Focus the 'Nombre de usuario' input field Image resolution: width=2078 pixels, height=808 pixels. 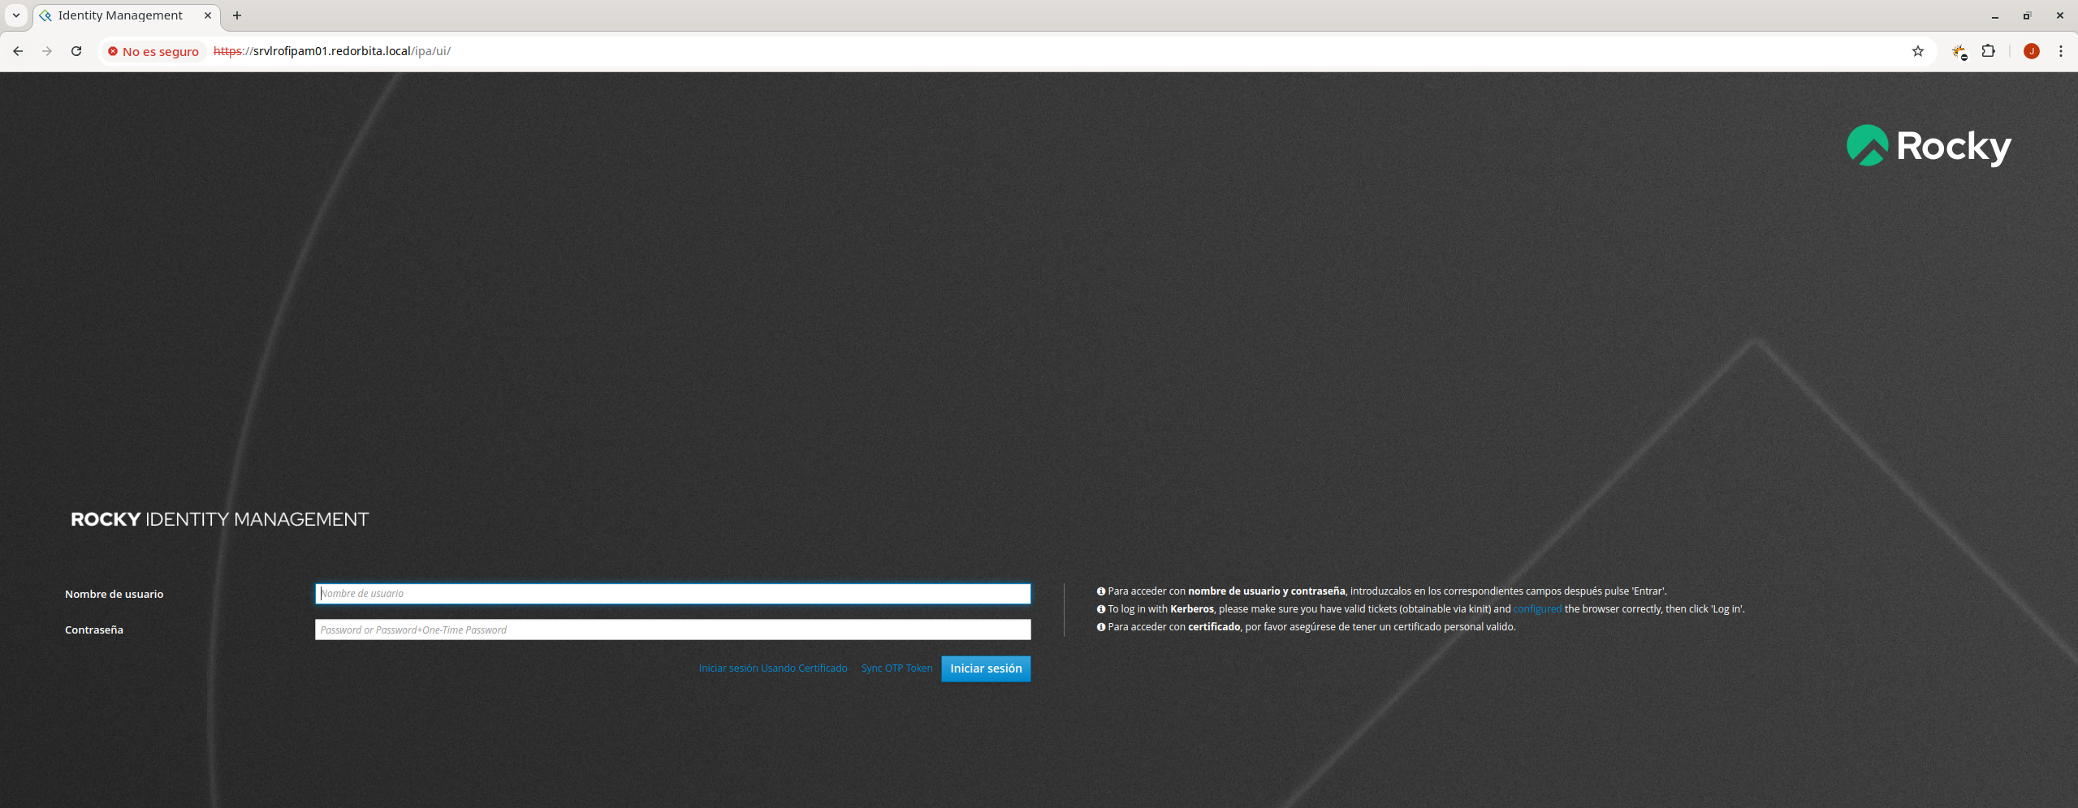coord(672,594)
